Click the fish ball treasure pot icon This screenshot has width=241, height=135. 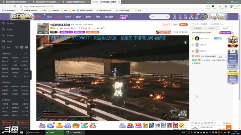tap(59, 125)
